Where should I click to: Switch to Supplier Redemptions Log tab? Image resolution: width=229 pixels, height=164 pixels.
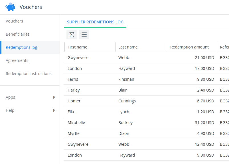(95, 22)
